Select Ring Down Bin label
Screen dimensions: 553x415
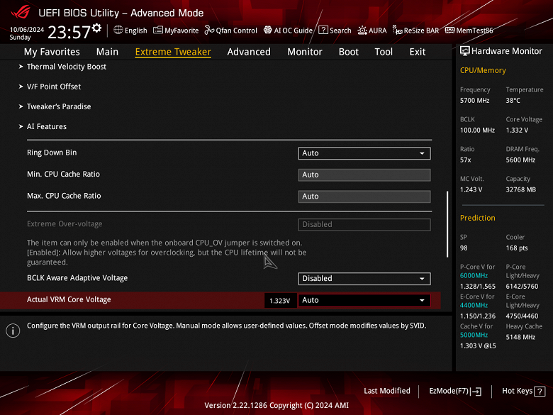pyautogui.click(x=52, y=153)
